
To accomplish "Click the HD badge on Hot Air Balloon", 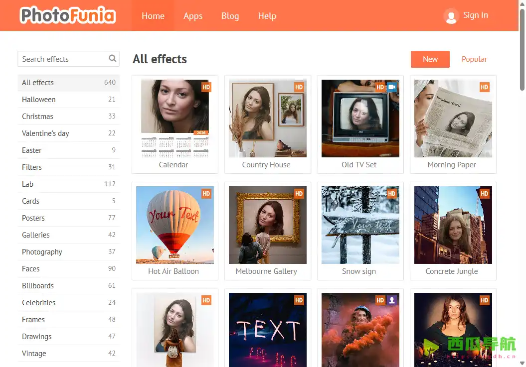I will tap(206, 194).
